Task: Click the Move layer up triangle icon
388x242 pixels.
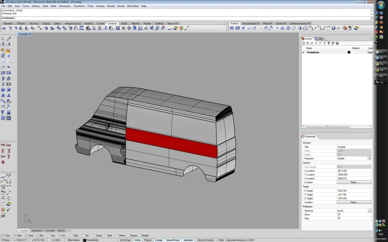Action: pos(316,43)
